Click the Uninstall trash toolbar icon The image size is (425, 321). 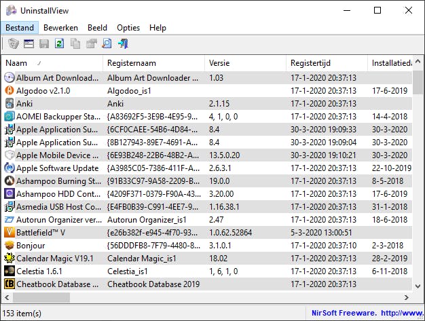click(13, 44)
